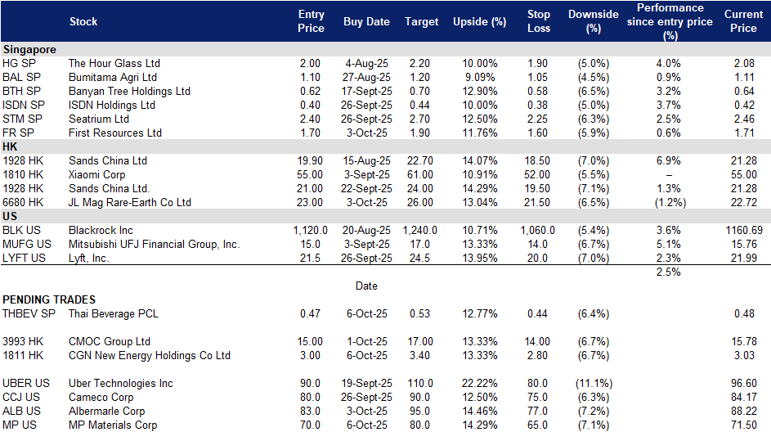Select the US section label

click(x=10, y=217)
